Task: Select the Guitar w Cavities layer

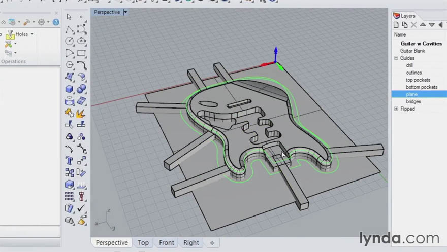Action: tap(421, 44)
